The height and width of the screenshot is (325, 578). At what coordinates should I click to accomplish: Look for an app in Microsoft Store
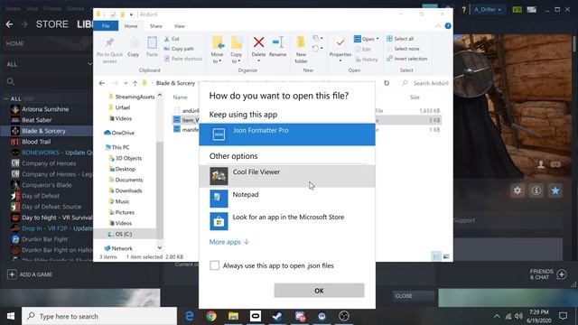point(287,221)
